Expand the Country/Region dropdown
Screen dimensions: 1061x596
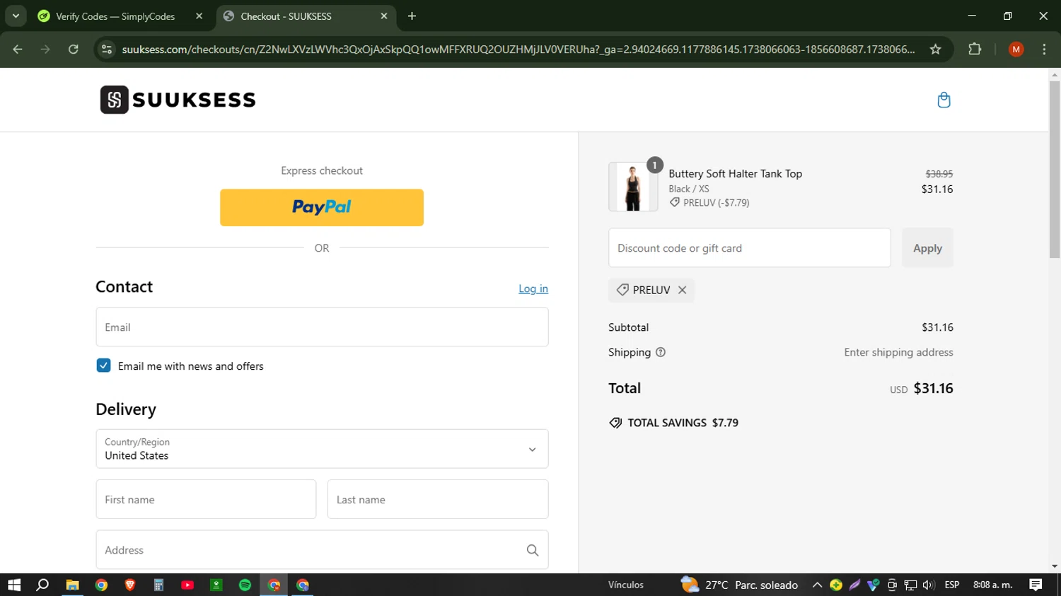pyautogui.click(x=322, y=449)
